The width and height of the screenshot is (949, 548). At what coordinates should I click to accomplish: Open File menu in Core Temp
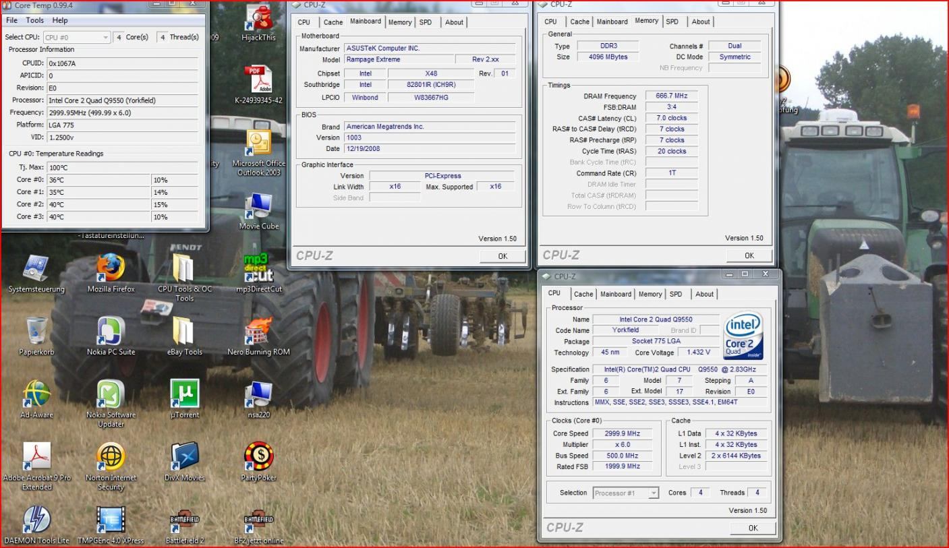point(12,21)
